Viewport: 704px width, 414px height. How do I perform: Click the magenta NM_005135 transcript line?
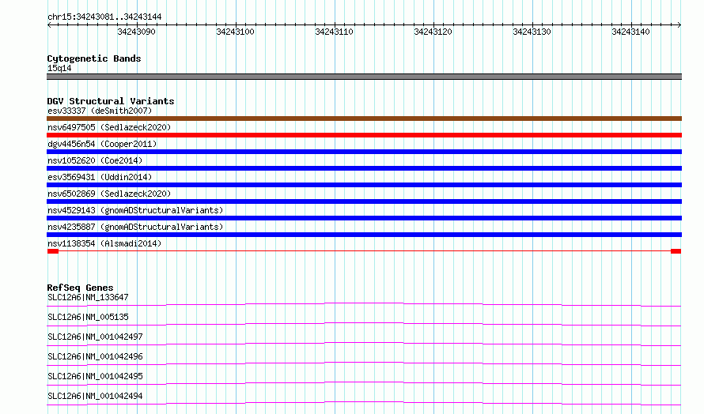point(364,324)
